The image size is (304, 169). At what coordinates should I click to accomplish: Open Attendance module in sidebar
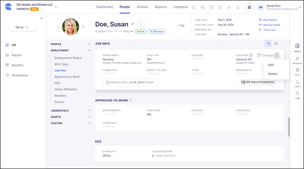point(17,75)
